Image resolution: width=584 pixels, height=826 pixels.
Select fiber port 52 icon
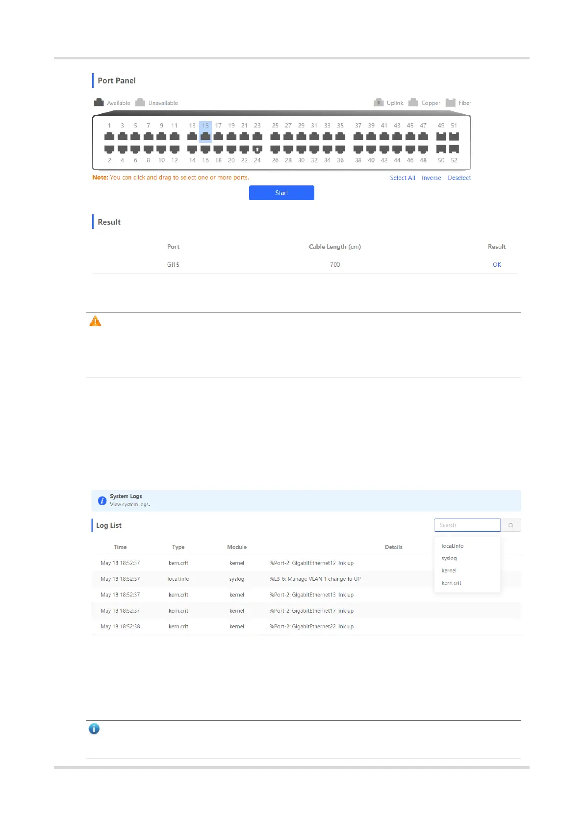[454, 149]
